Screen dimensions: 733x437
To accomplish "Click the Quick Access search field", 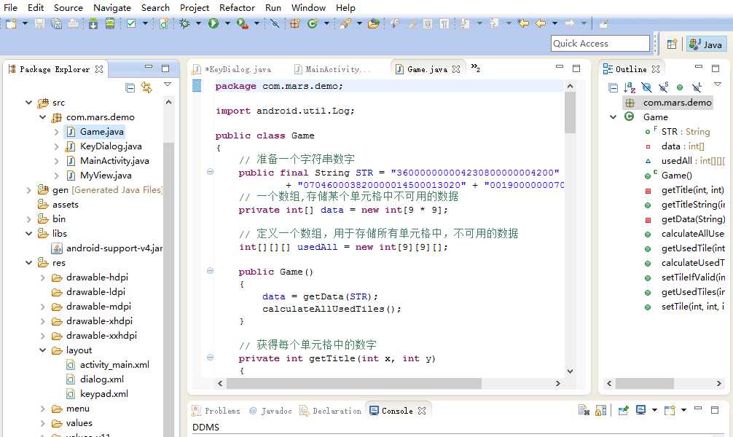I will [x=600, y=44].
